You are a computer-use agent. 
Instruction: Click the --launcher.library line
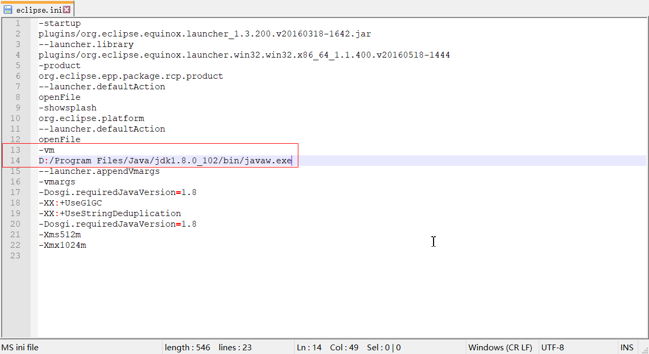(86, 44)
